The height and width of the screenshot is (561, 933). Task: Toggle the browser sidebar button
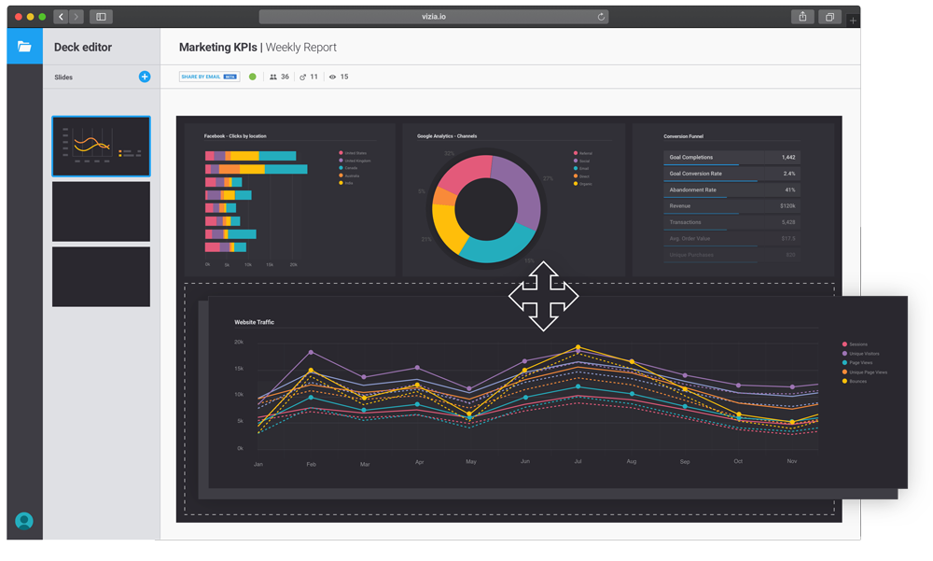[x=101, y=17]
